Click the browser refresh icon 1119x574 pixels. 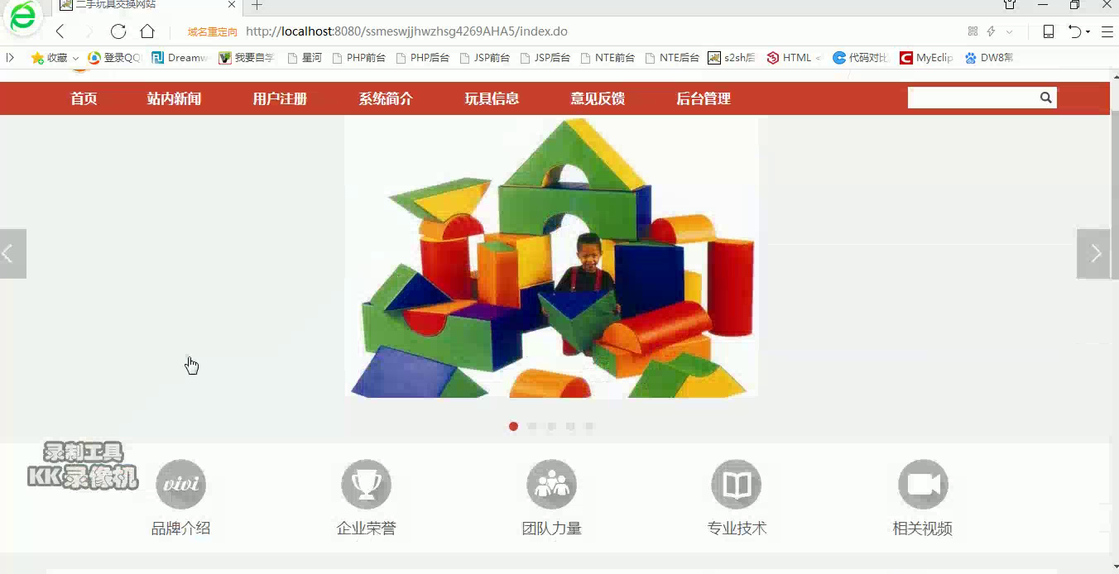coord(118,31)
